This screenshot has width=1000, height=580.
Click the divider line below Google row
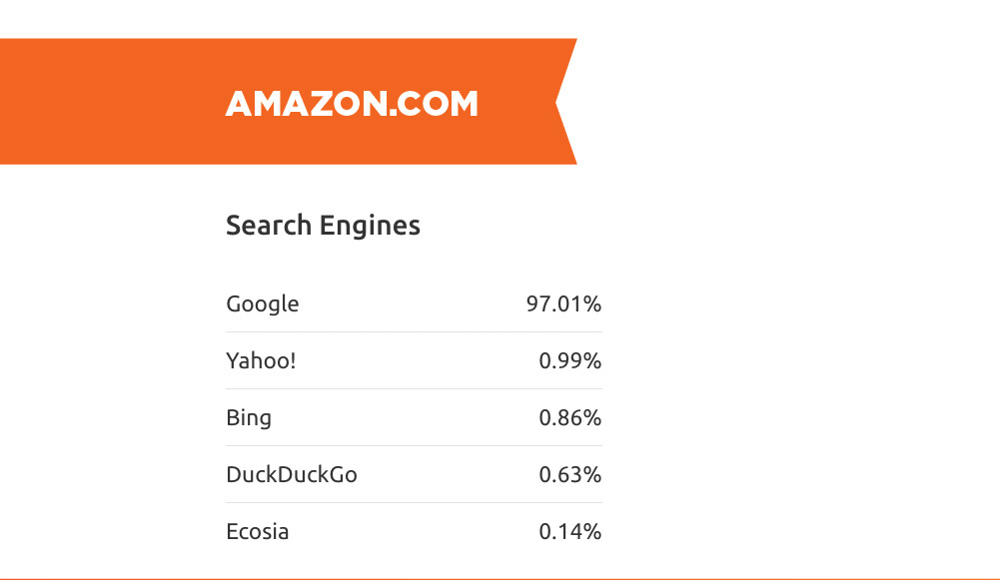(414, 332)
